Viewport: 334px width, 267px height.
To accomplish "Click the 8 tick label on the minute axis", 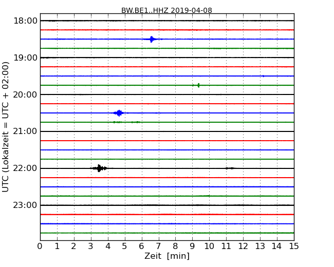I will coord(175,246).
